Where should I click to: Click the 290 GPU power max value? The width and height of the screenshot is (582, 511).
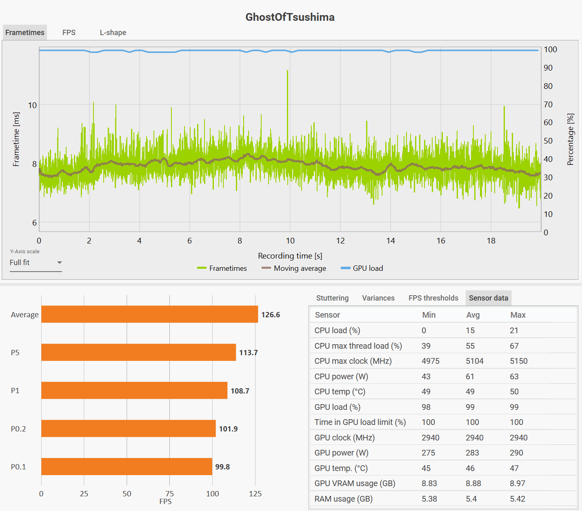[x=516, y=453]
